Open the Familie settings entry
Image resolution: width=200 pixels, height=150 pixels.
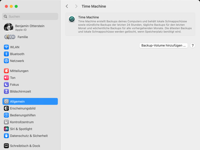[x=30, y=37]
